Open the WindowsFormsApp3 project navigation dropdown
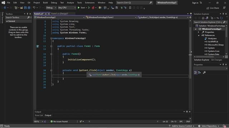Viewport: 229px width, 128px height. pyautogui.click(x=59, y=17)
